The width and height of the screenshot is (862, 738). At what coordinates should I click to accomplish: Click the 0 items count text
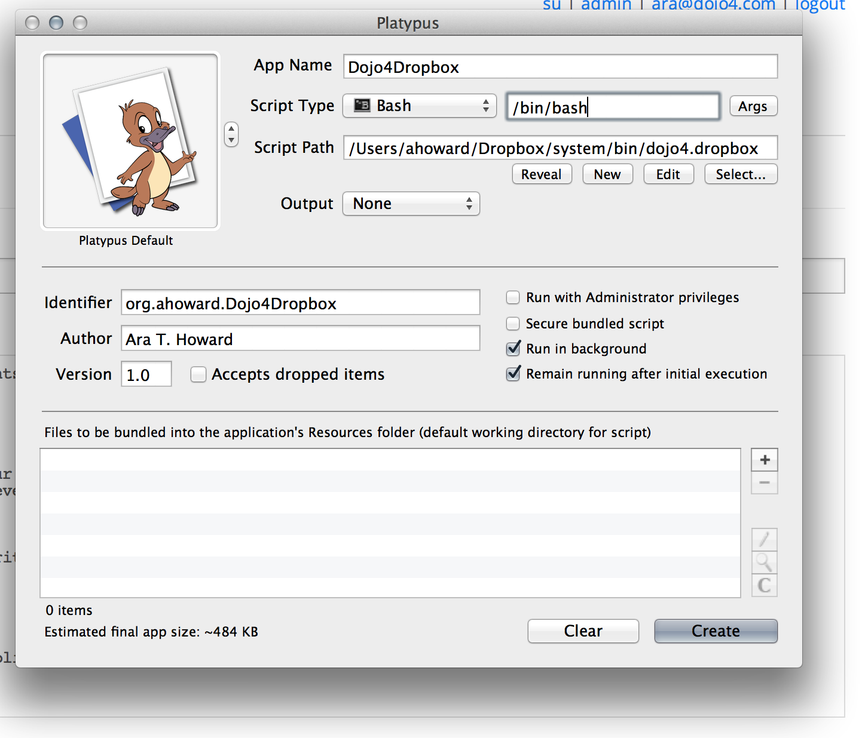pyautogui.click(x=69, y=610)
